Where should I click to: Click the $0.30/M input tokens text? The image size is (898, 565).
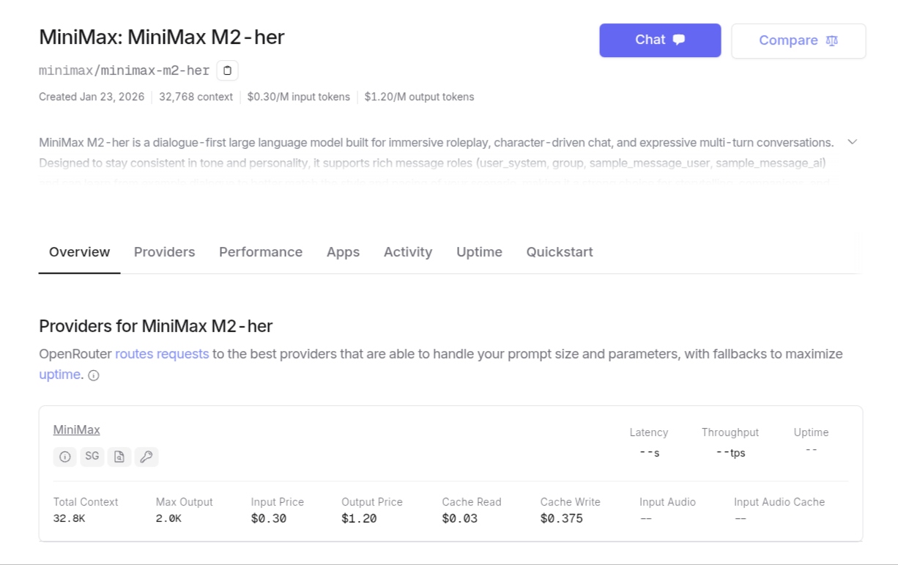tap(299, 97)
